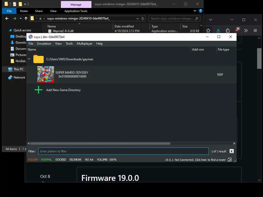Open the Tools menu in suyu
Image resolution: width=263 pixels, height=197 pixels.
tap(69, 44)
